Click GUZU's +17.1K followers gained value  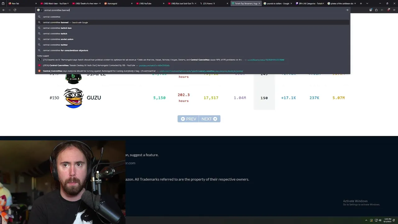288,98
